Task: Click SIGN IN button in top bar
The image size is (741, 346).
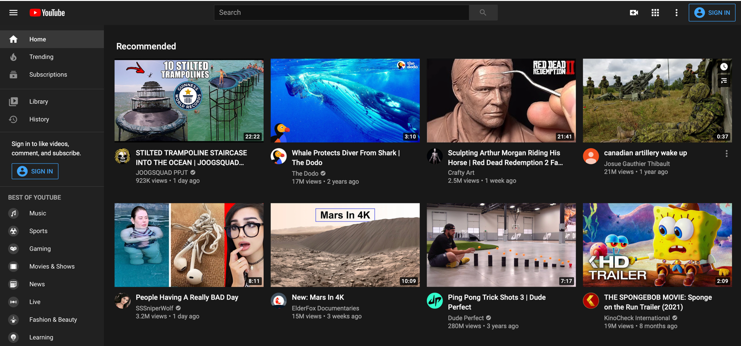Action: point(712,13)
